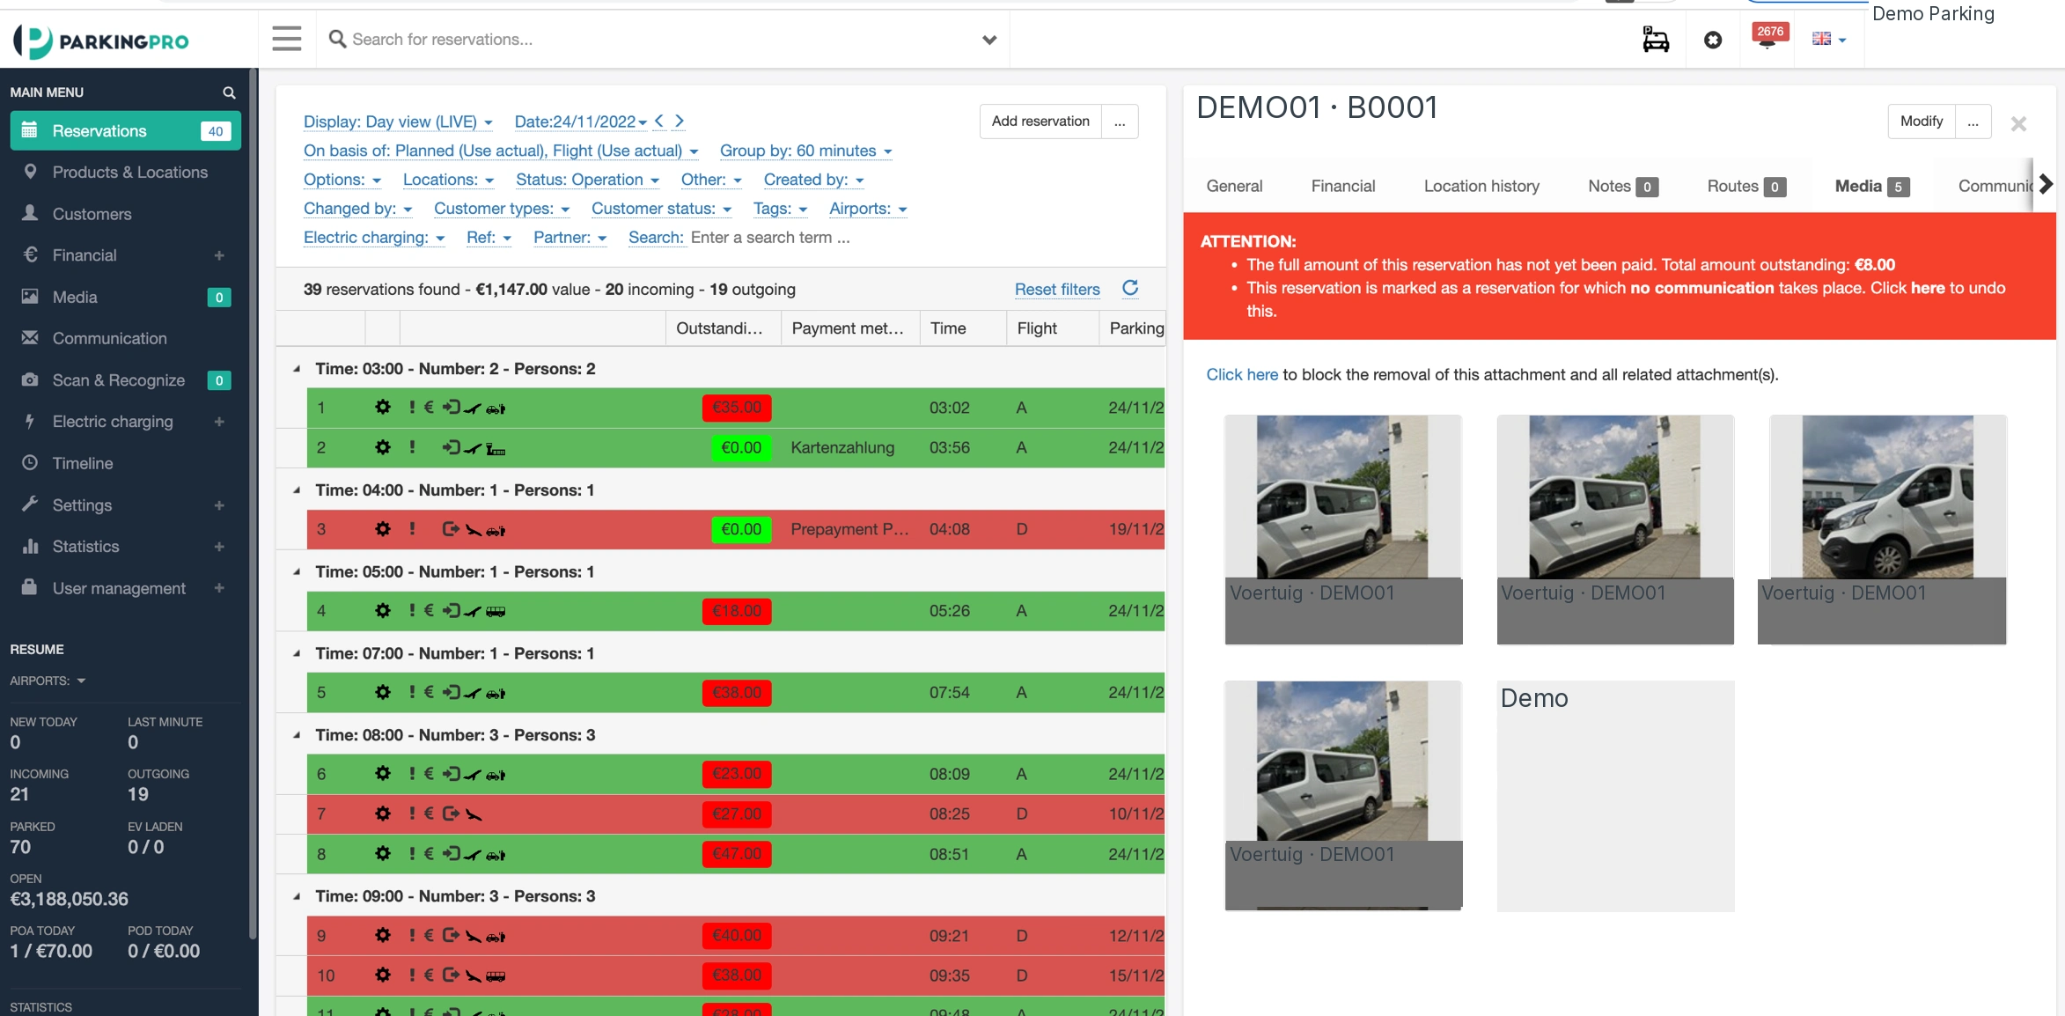2065x1016 pixels.
Task: Click the Modify button
Action: [x=1921, y=121]
